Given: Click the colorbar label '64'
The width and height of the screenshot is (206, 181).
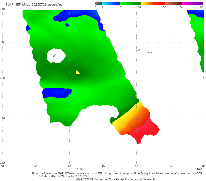Looking at the screenshot, I should click(181, 7).
